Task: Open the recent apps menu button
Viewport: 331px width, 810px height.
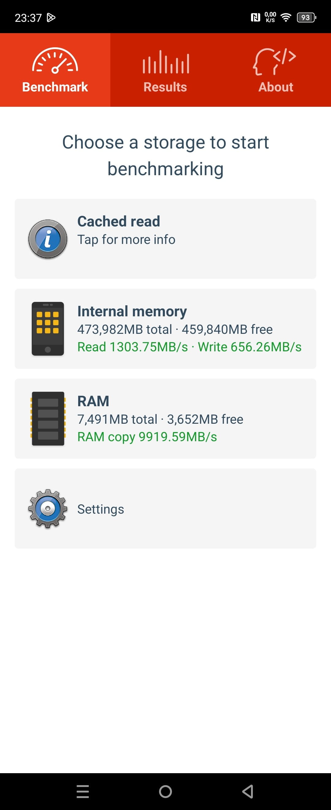Action: (x=83, y=792)
